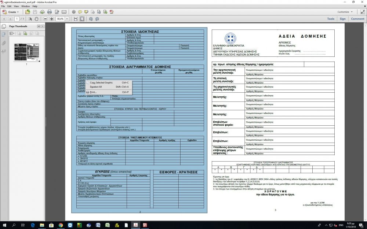Open the Comment pane
Viewport: 367px width, 229px height.
357,19
